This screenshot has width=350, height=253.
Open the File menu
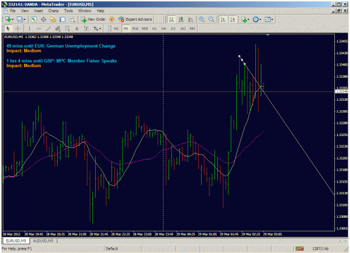coord(13,11)
